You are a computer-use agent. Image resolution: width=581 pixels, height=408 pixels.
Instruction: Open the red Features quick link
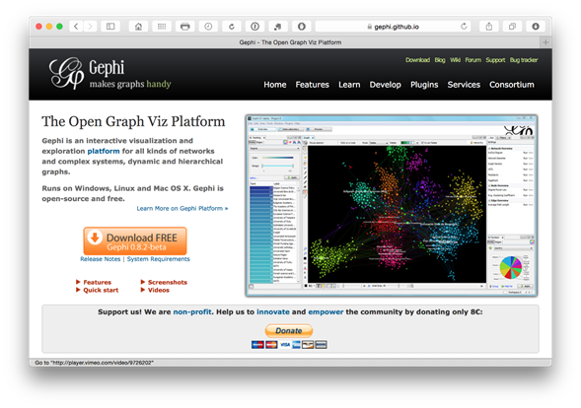point(97,282)
